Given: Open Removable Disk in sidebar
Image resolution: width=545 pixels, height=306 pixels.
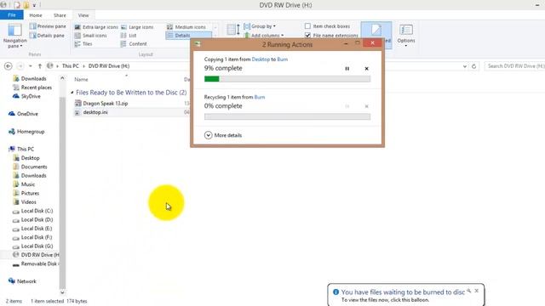Looking at the screenshot, I should pyautogui.click(x=35, y=263).
